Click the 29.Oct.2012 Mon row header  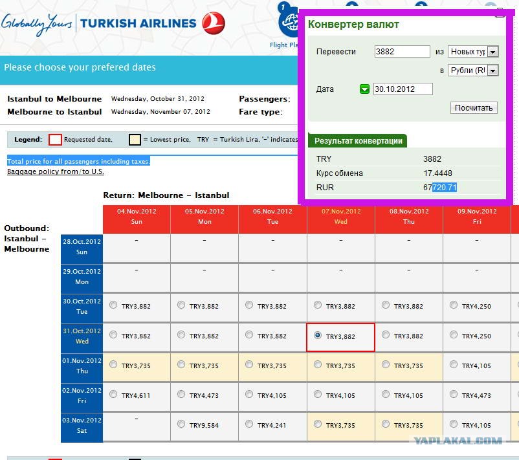pos(82,278)
